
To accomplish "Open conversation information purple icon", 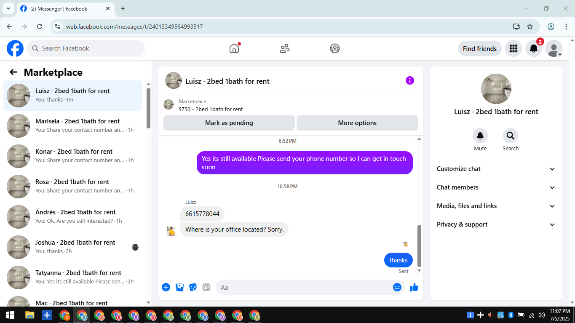I will coord(410,80).
